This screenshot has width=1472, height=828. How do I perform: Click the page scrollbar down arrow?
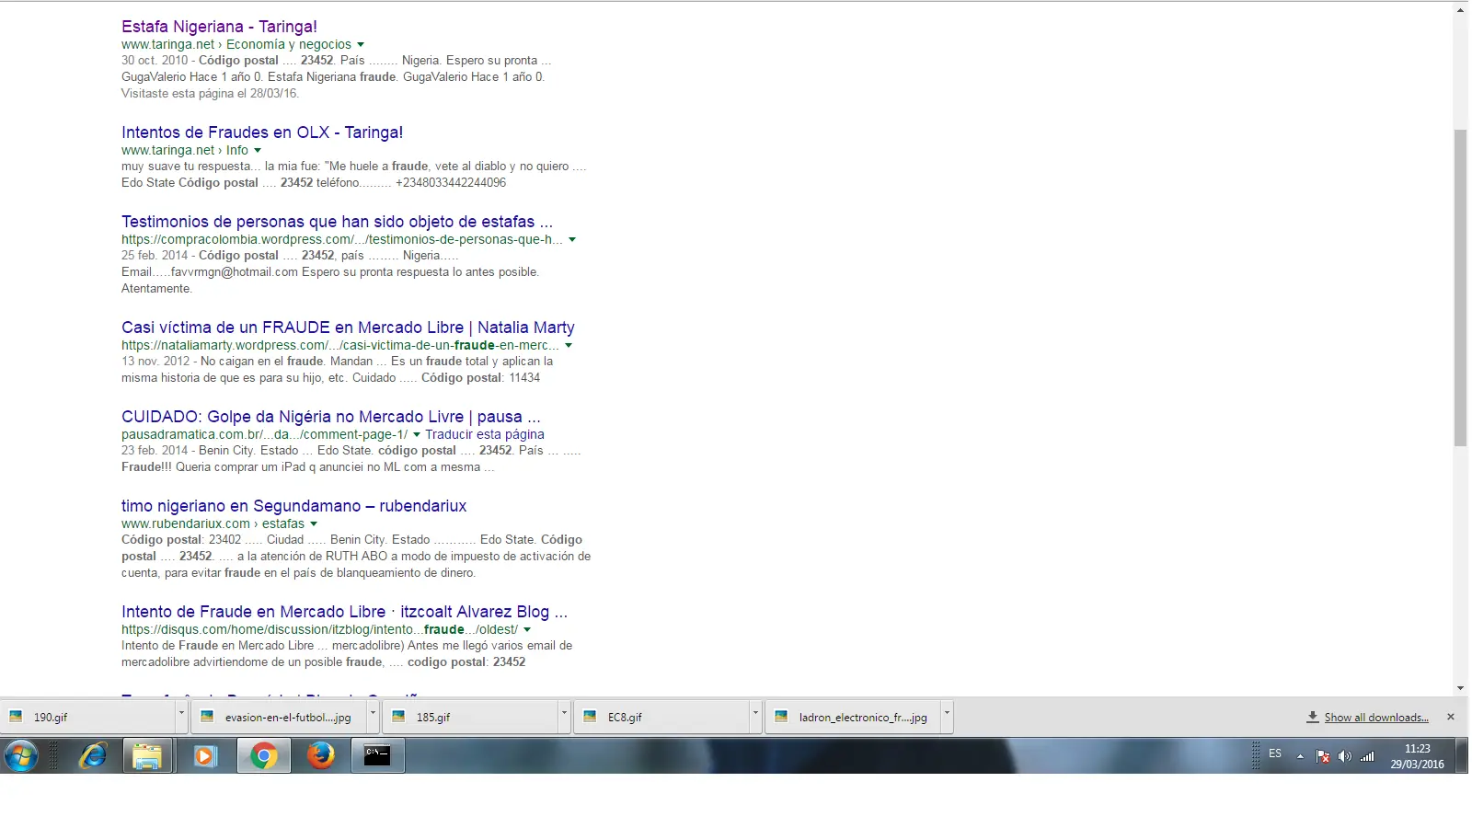[x=1460, y=687]
